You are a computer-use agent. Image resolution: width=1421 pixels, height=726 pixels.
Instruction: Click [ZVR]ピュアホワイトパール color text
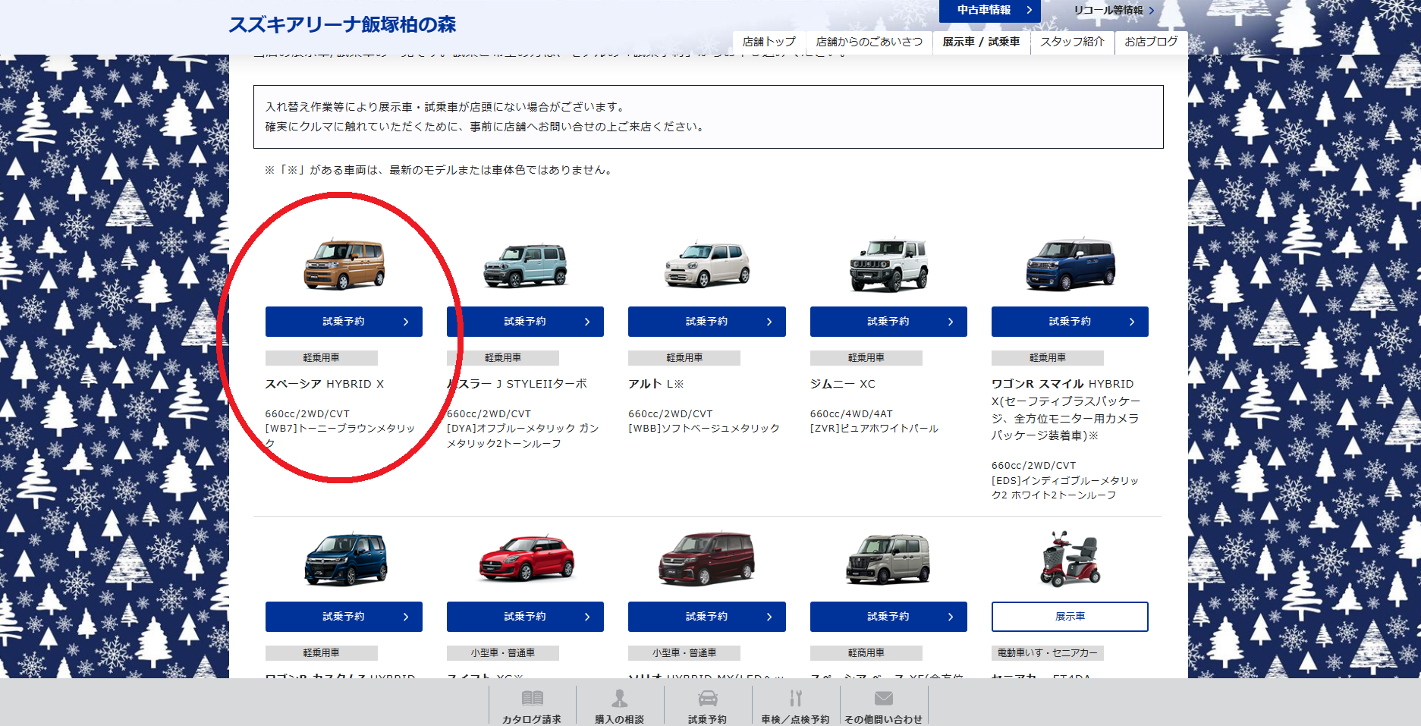[875, 429]
